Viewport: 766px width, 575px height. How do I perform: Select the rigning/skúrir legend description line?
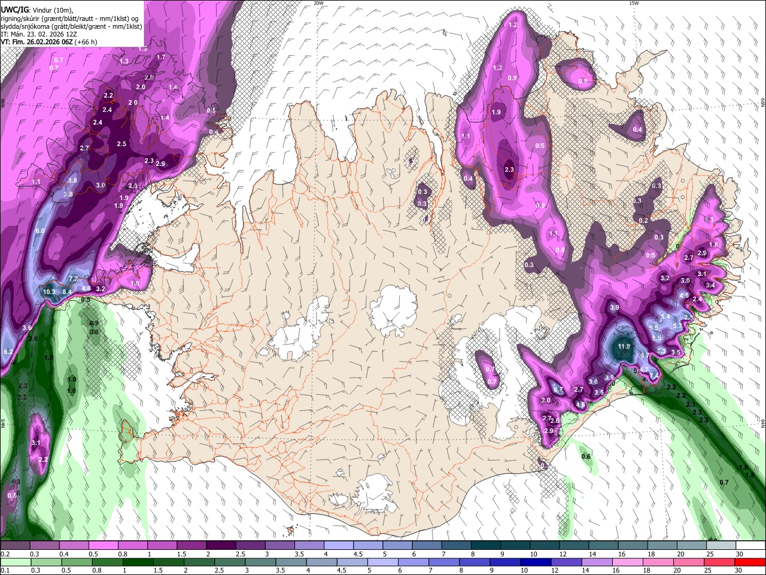point(69,19)
